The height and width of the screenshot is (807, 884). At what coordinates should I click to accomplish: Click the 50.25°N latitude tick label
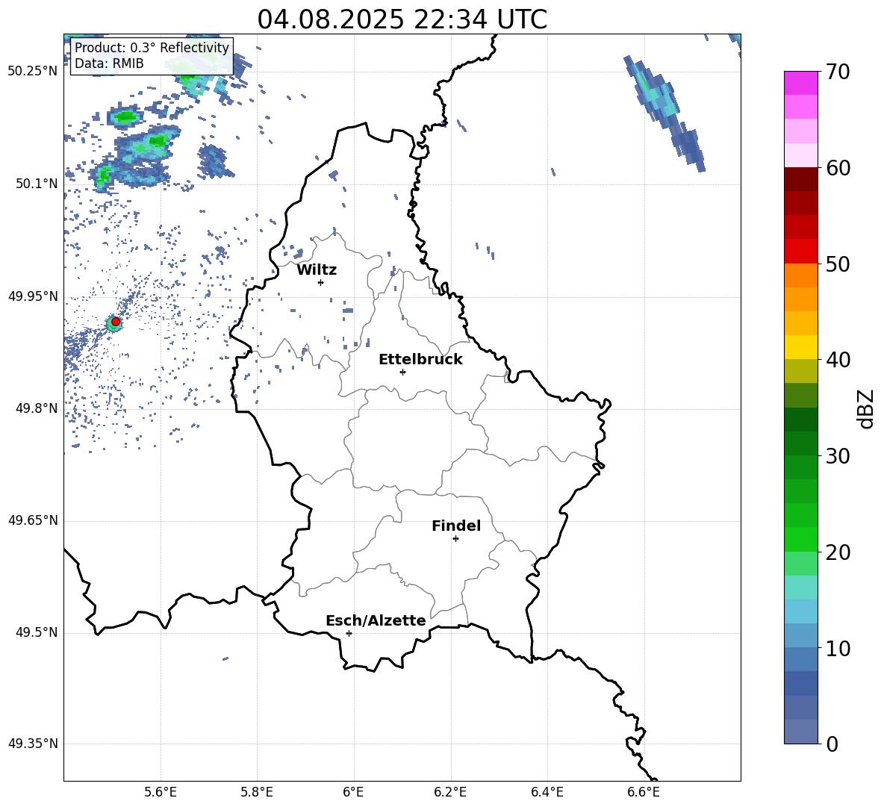tap(33, 72)
